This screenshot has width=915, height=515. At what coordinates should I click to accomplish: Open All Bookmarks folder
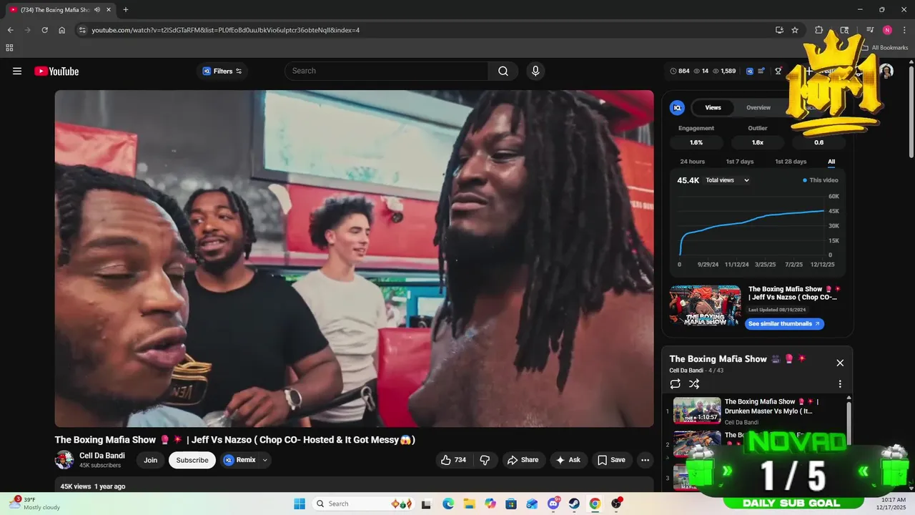point(884,48)
